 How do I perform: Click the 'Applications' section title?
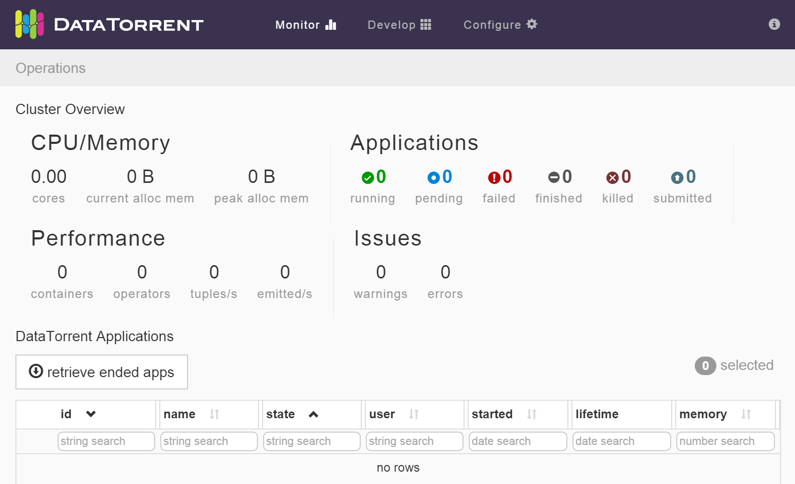click(415, 143)
